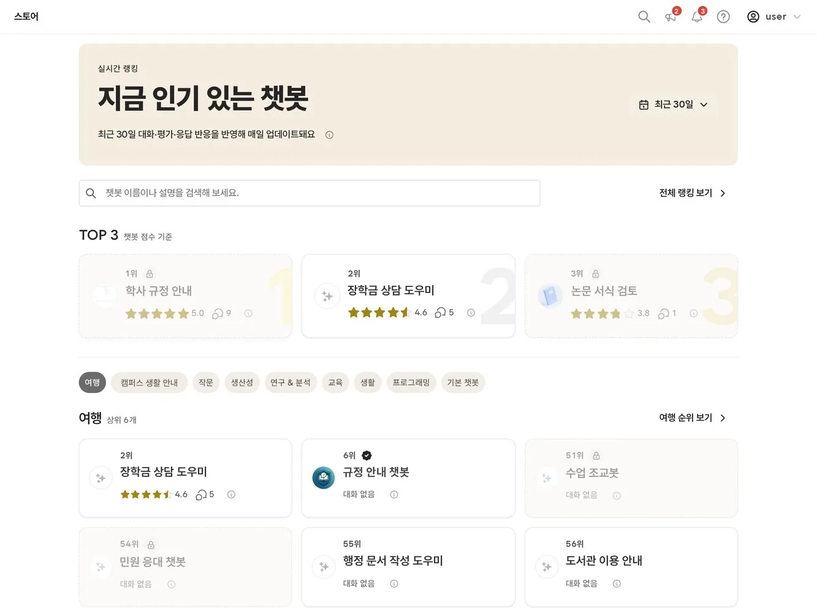This screenshot has height=613, width=817.
Task: Open the 55위 행정 문서 작성 도우미 card
Action: (408, 567)
